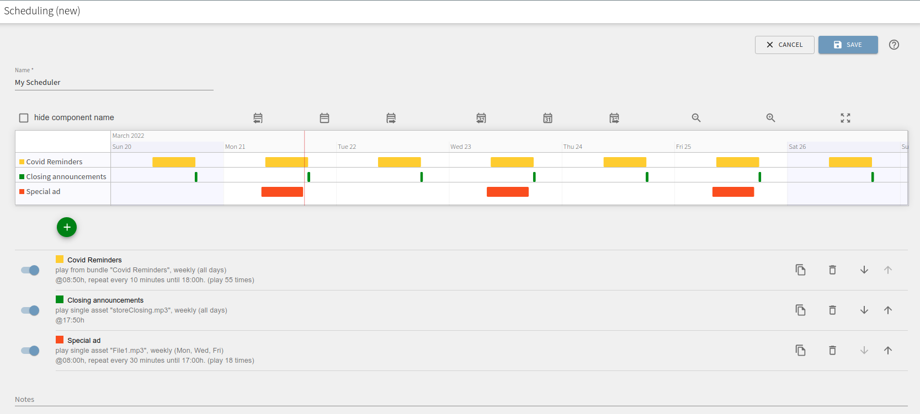
Task: Click the zoom out magnifier icon
Action: pos(696,118)
